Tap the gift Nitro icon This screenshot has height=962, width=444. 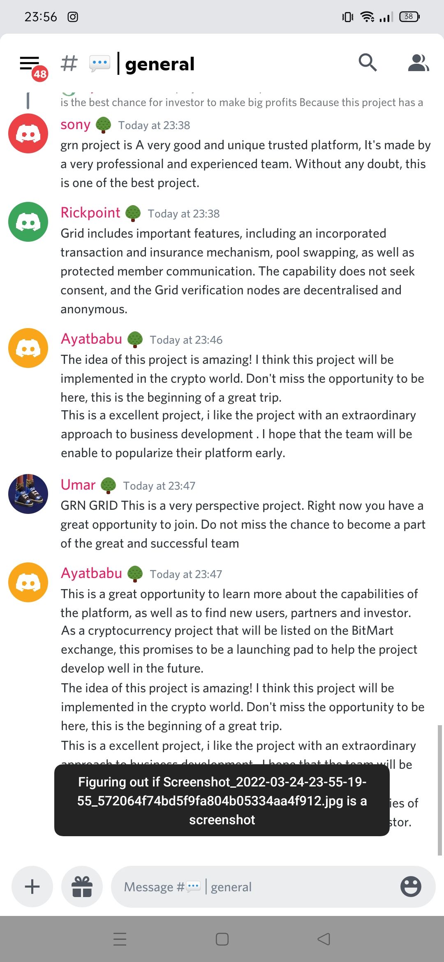(x=82, y=887)
